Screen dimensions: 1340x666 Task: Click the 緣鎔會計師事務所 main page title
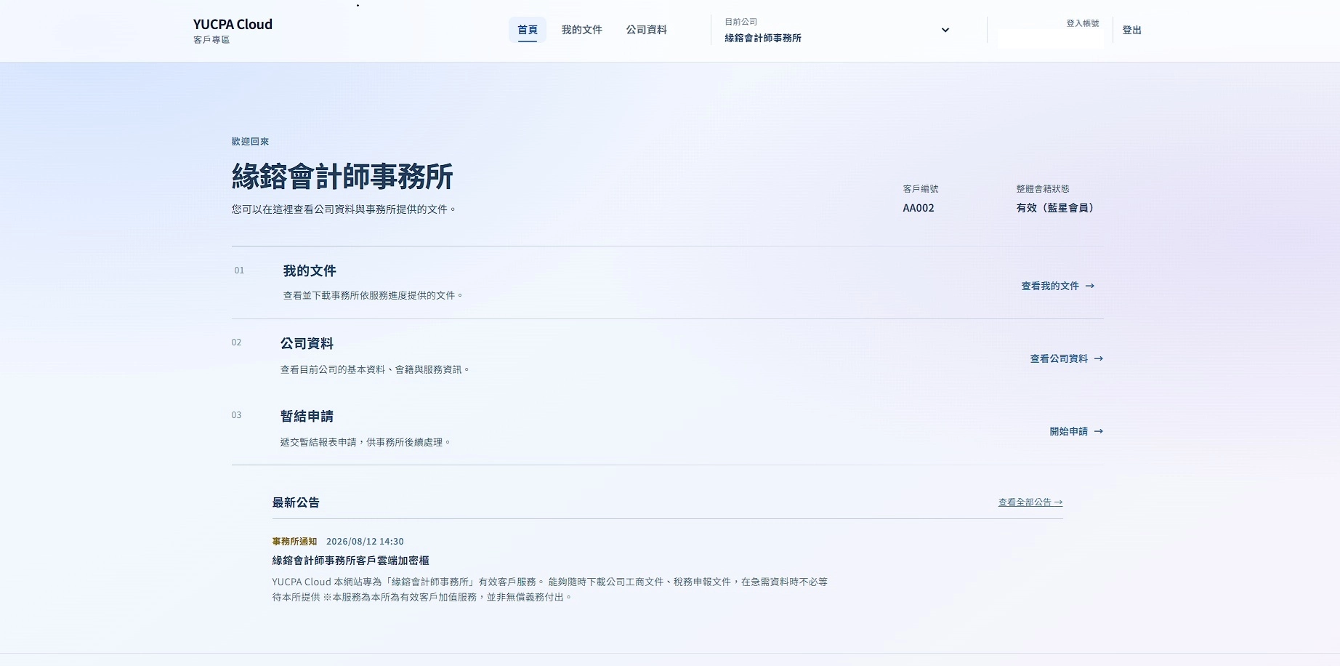[x=342, y=177]
